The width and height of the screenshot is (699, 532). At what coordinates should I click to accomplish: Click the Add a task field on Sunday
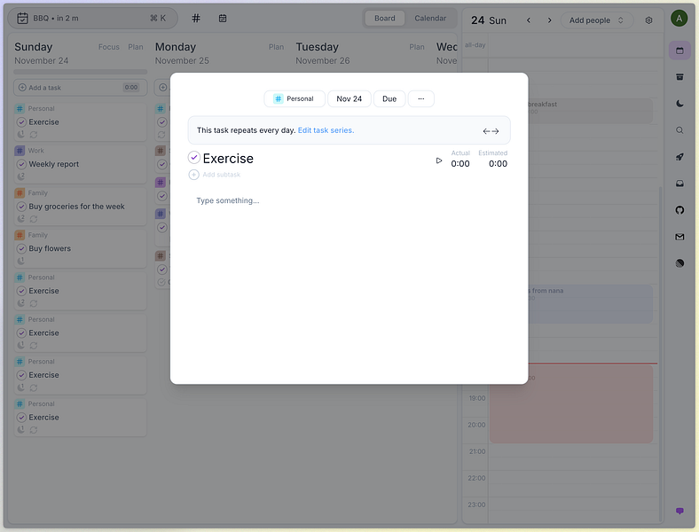point(80,88)
